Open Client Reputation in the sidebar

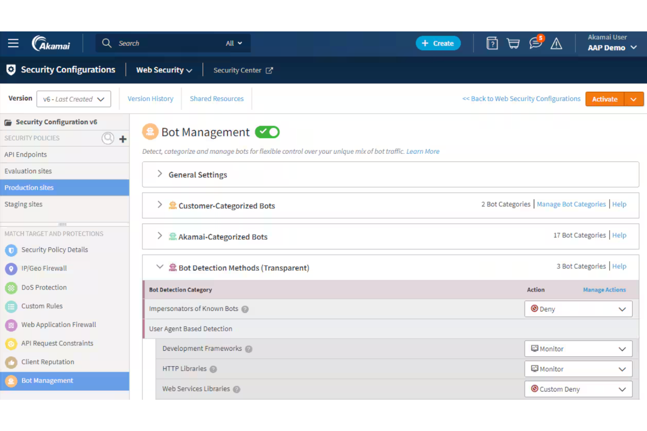click(x=11, y=362)
